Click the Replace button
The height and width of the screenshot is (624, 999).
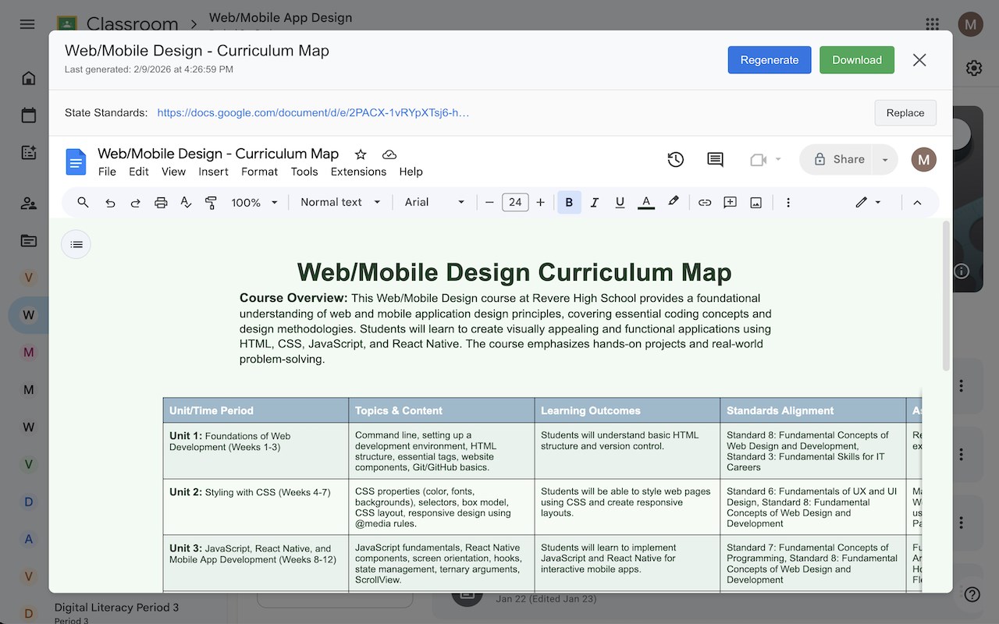905,113
